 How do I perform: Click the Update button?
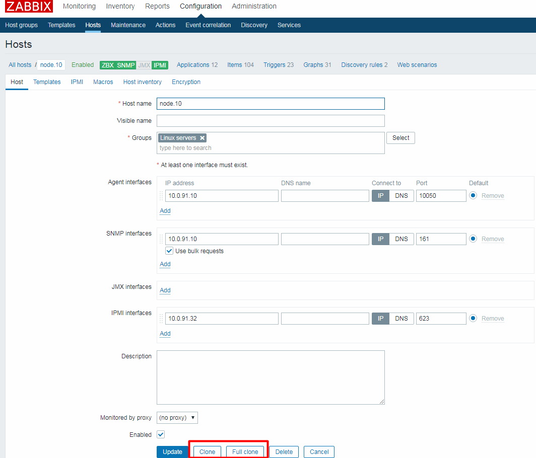[x=172, y=452]
